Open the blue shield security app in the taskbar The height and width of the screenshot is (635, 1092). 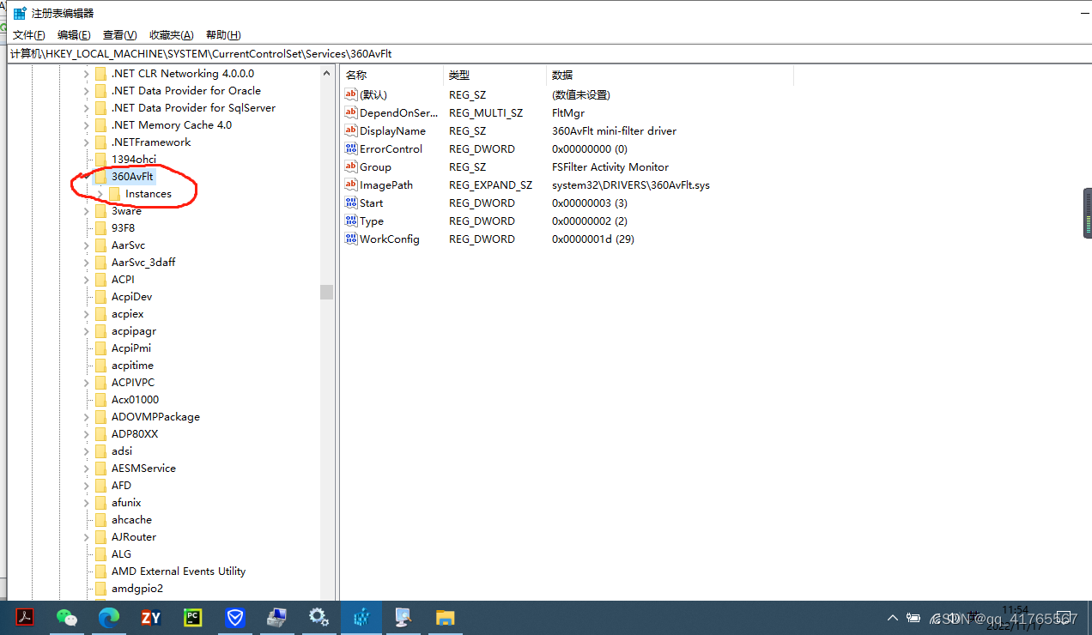pyautogui.click(x=235, y=617)
